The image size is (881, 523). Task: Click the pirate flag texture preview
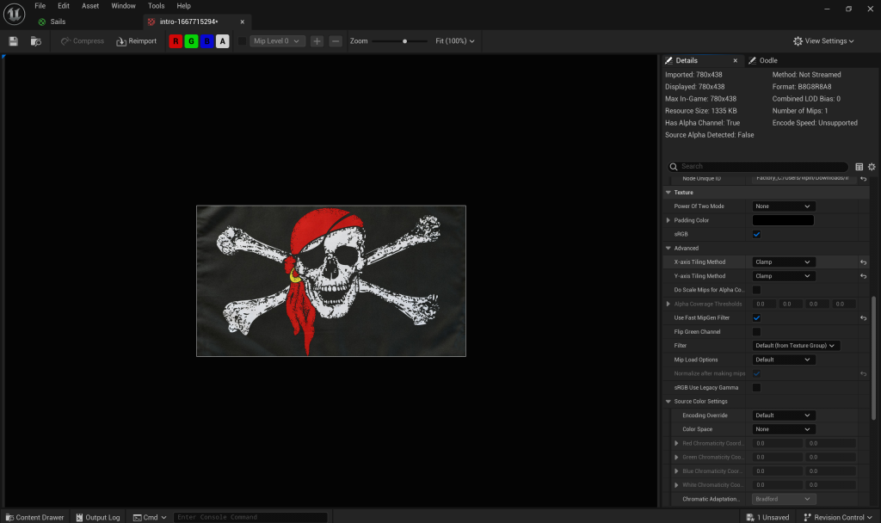pyautogui.click(x=331, y=281)
